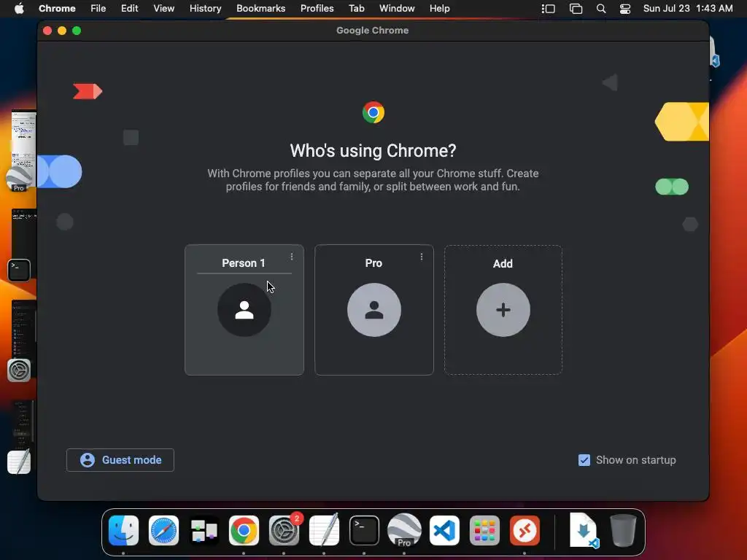Click the Spotlight search icon
Viewport: 747px width, 560px height.
point(601,9)
